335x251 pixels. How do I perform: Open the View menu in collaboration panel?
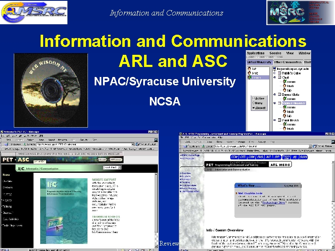point(290,53)
